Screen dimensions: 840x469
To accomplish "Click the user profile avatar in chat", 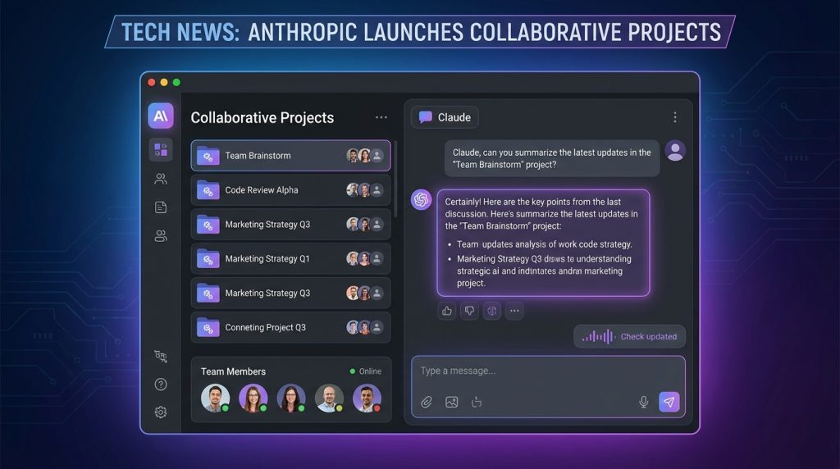I will tap(675, 150).
